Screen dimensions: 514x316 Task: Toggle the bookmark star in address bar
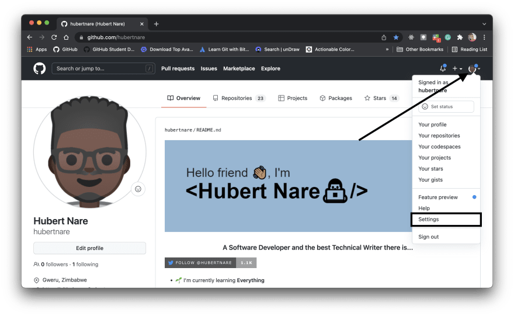point(396,37)
